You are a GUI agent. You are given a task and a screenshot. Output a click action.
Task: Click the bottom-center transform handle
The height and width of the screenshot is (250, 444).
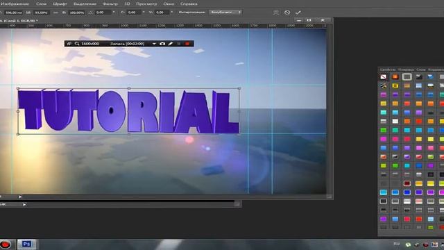(129, 134)
